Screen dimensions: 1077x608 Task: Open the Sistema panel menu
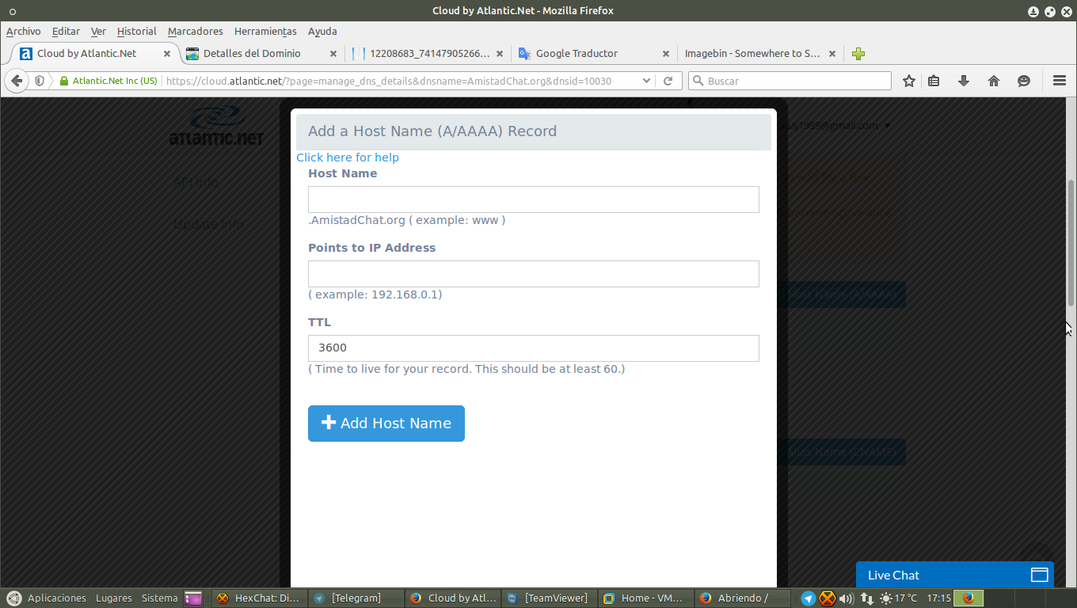tap(159, 598)
